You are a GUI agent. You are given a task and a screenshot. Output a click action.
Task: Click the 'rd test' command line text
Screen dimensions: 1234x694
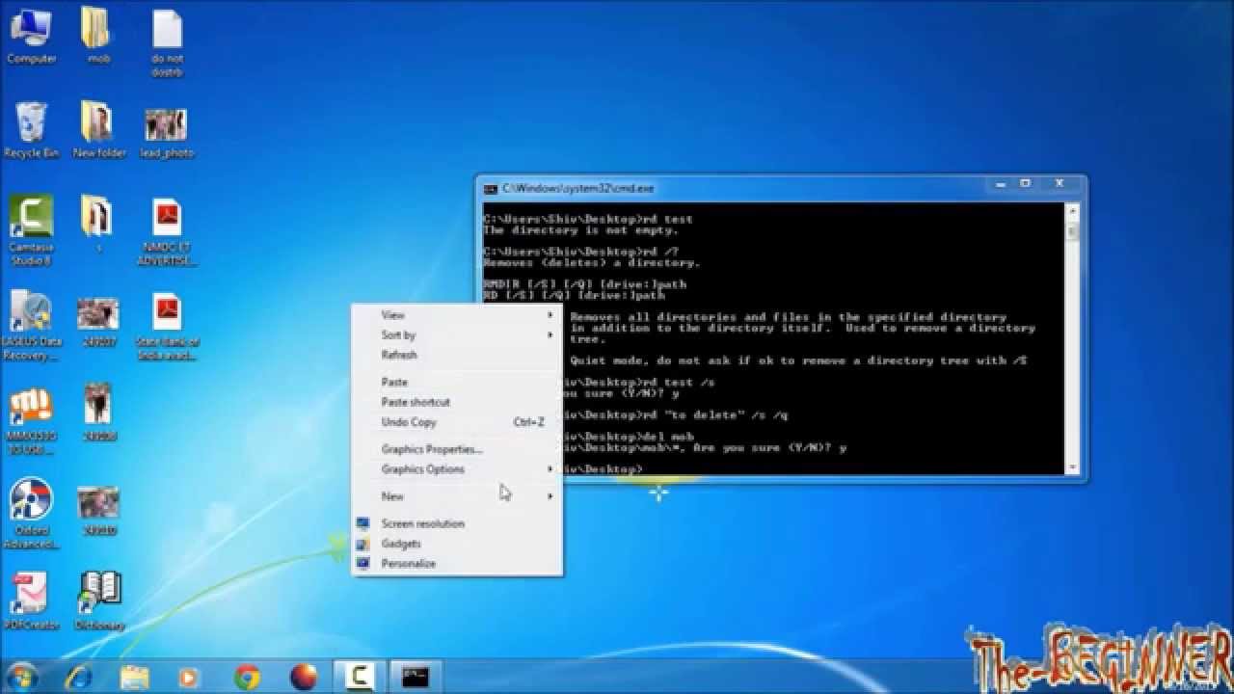click(x=668, y=220)
